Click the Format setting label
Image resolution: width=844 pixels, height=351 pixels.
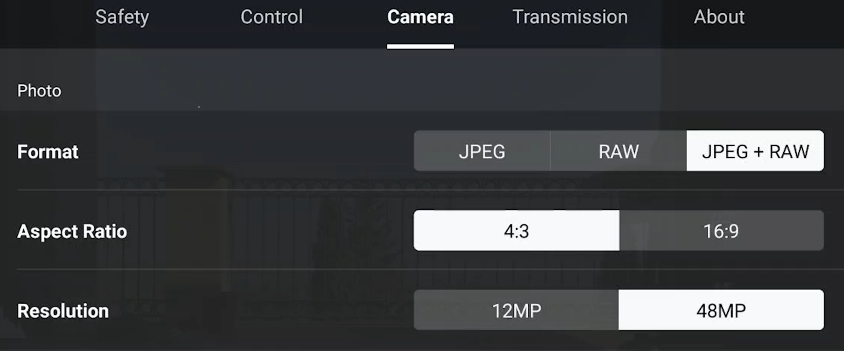click(47, 151)
